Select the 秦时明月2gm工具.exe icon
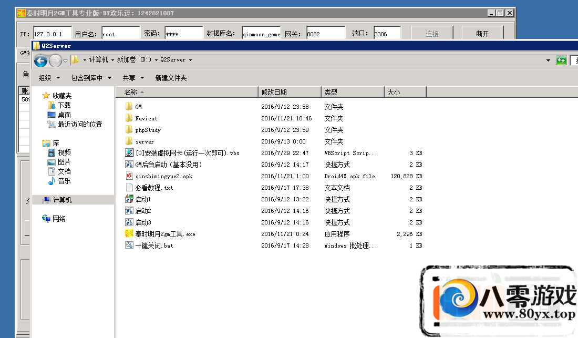578x338 pixels. (129, 234)
